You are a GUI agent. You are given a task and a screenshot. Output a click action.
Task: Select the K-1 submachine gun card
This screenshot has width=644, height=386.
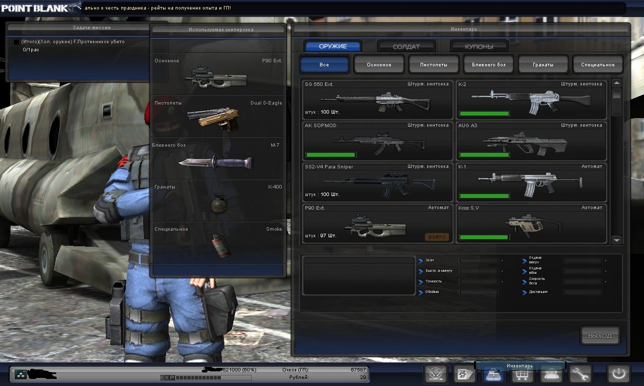click(x=531, y=182)
